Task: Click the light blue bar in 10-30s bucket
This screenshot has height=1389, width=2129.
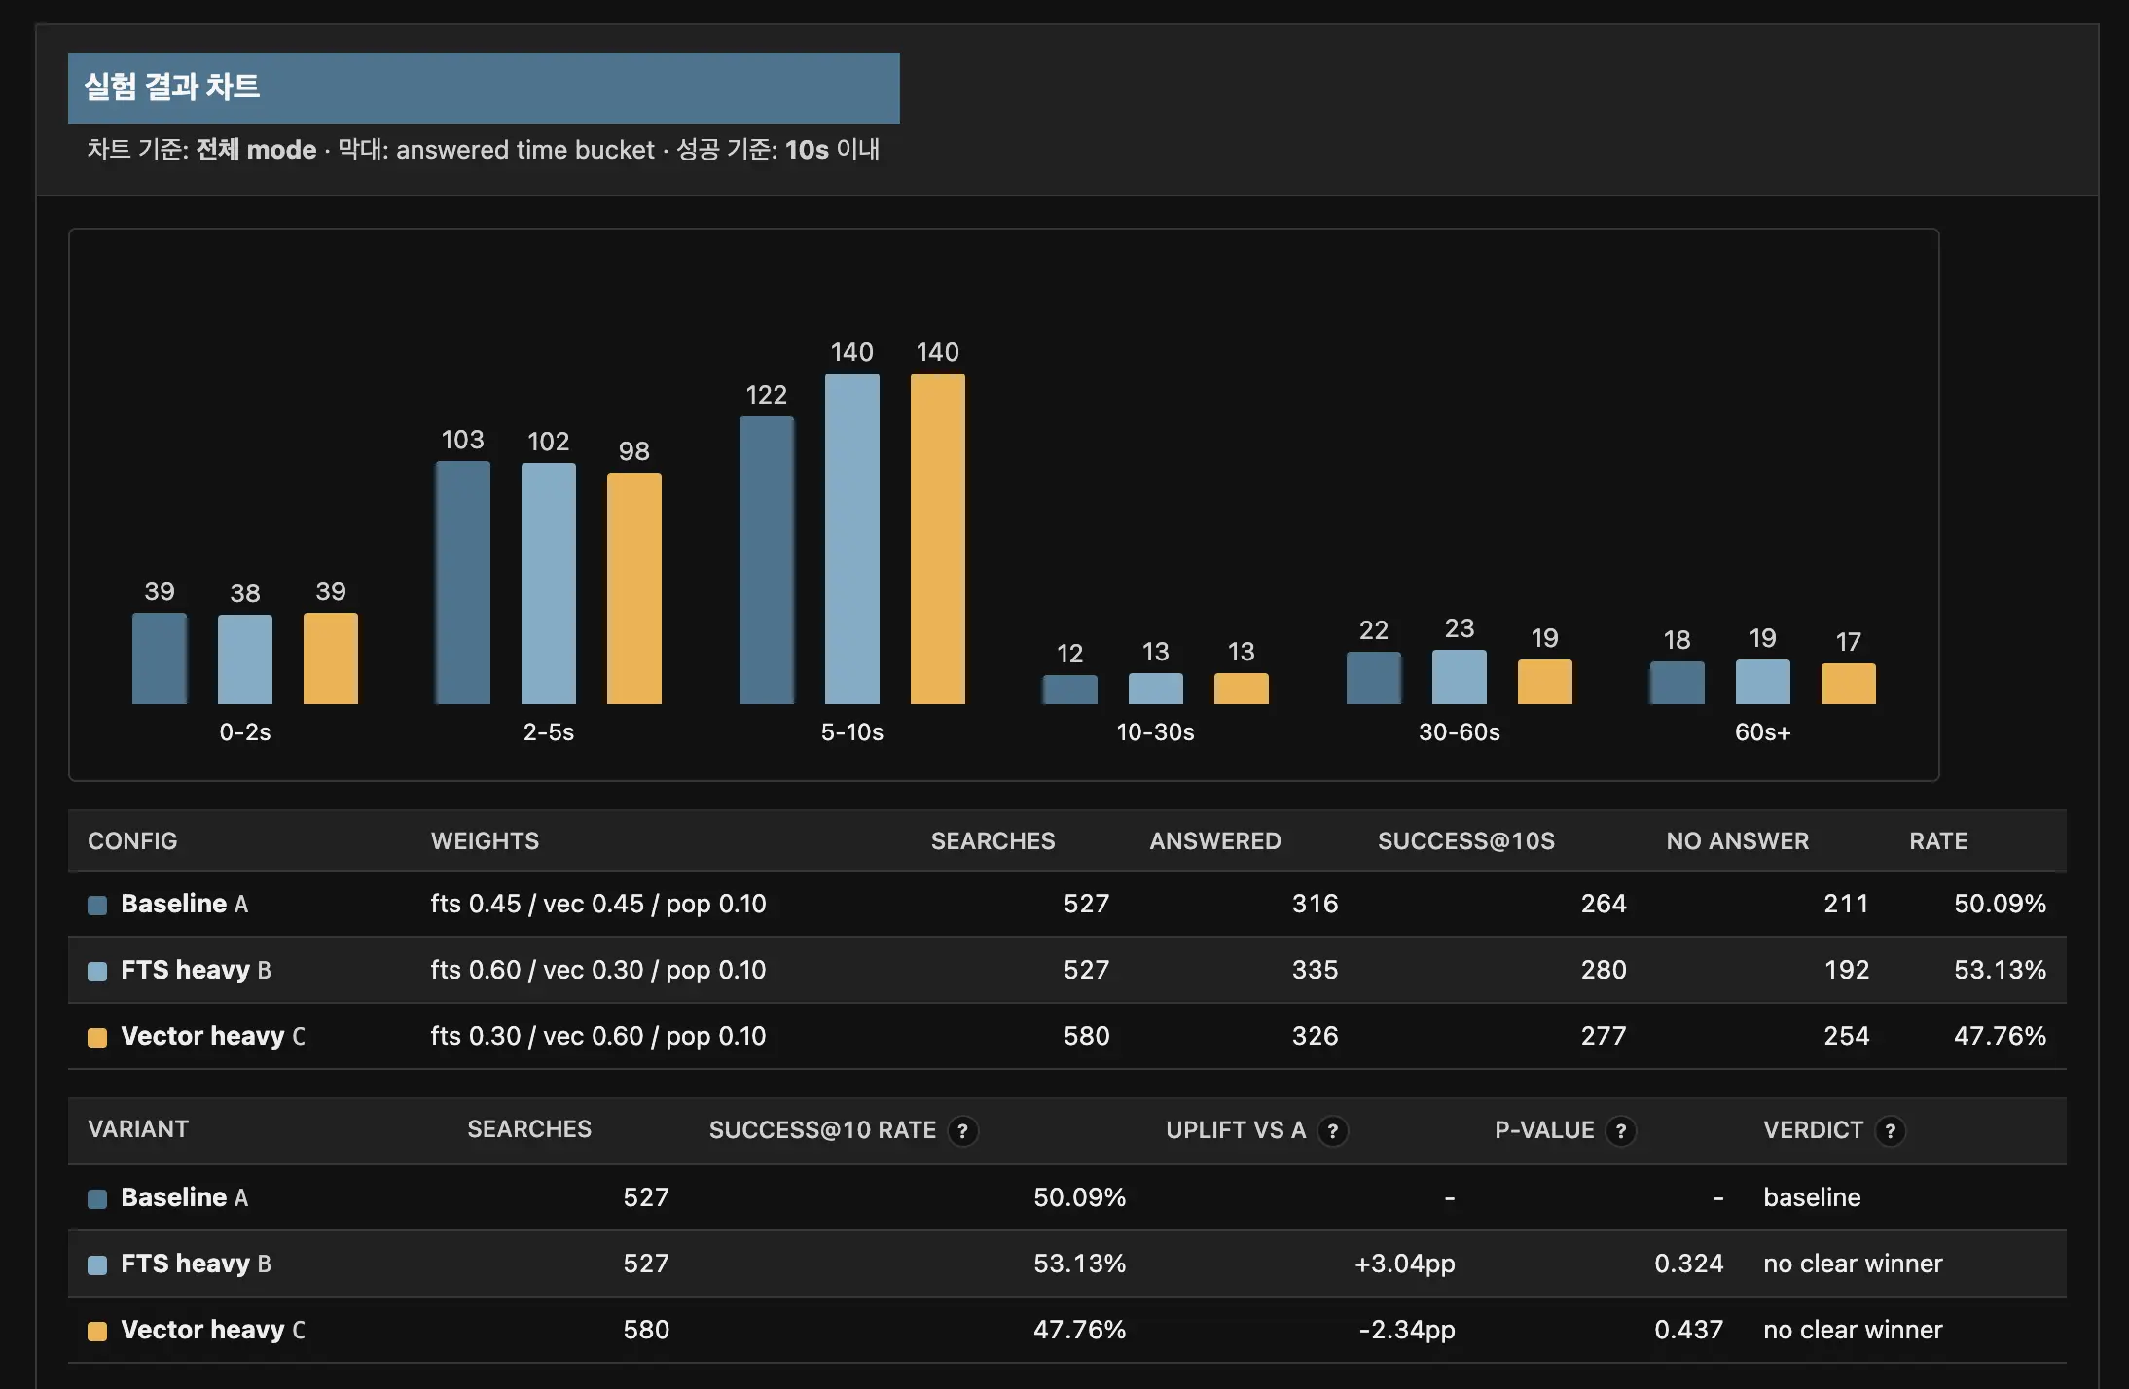Action: click(1156, 689)
